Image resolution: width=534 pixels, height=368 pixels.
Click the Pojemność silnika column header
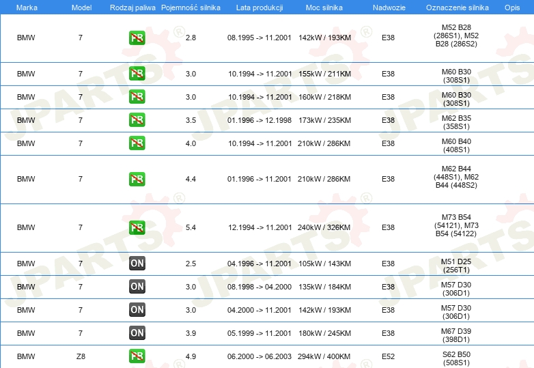(191, 8)
